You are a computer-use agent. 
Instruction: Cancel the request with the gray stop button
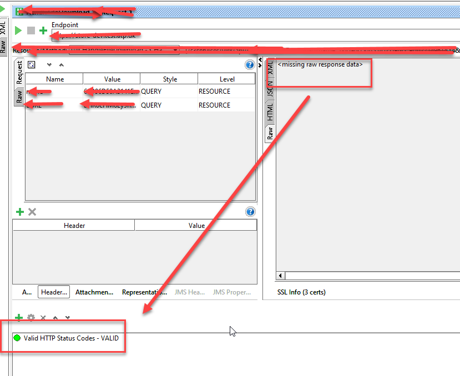[31, 31]
